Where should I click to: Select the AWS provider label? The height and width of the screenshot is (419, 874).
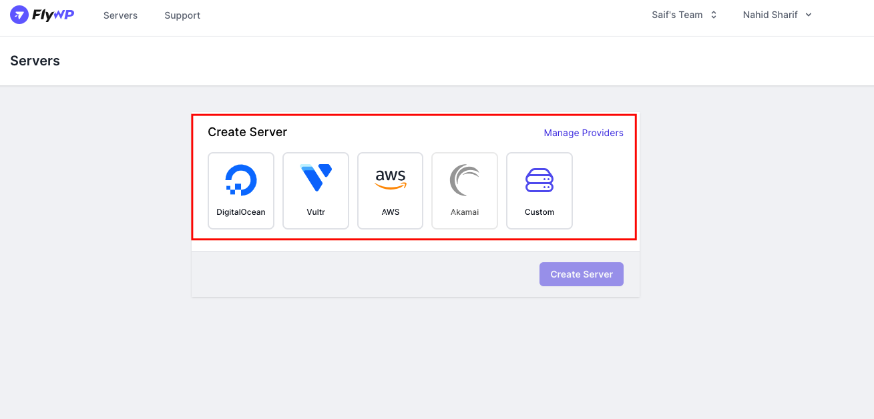click(391, 212)
